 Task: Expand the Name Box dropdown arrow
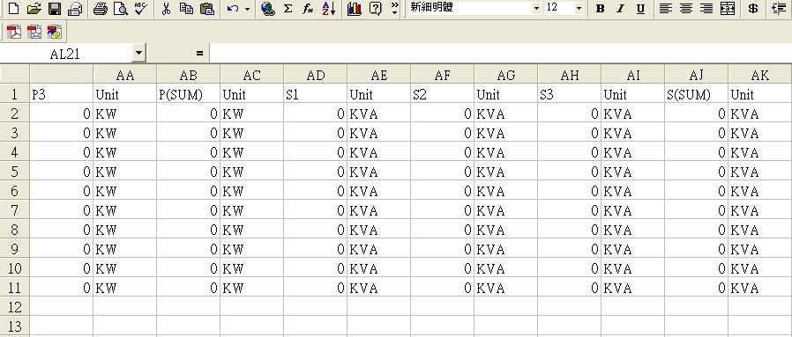pos(138,53)
